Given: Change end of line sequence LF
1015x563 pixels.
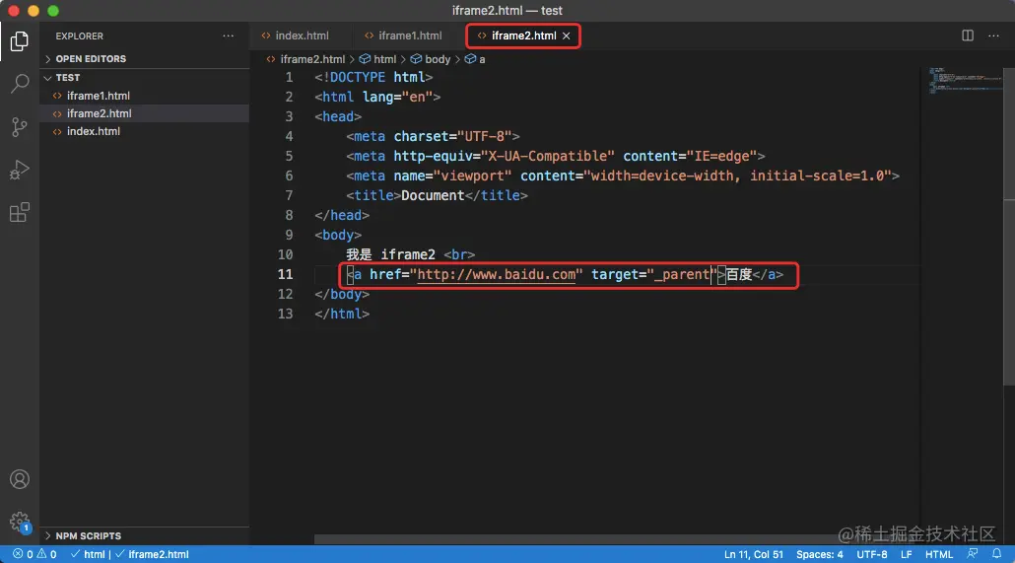Looking at the screenshot, I should 907,554.
